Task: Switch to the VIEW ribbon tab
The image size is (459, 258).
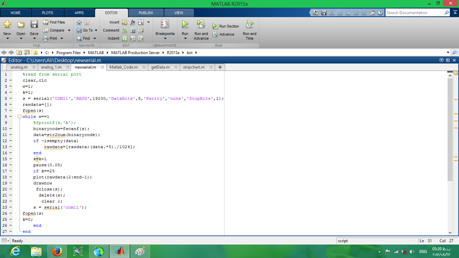Action: (x=179, y=13)
